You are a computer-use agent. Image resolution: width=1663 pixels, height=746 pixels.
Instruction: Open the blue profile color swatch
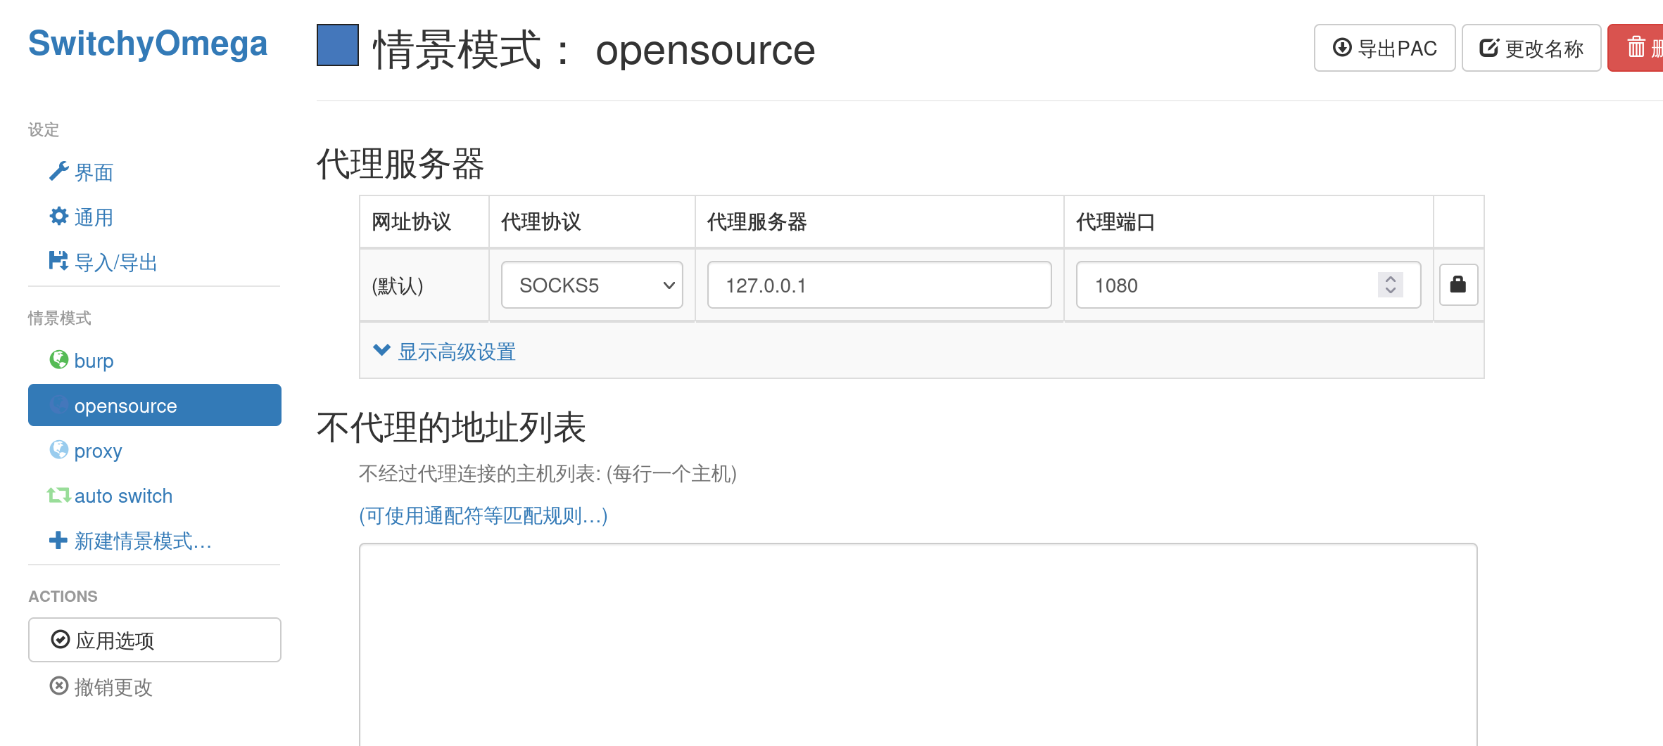point(338,45)
